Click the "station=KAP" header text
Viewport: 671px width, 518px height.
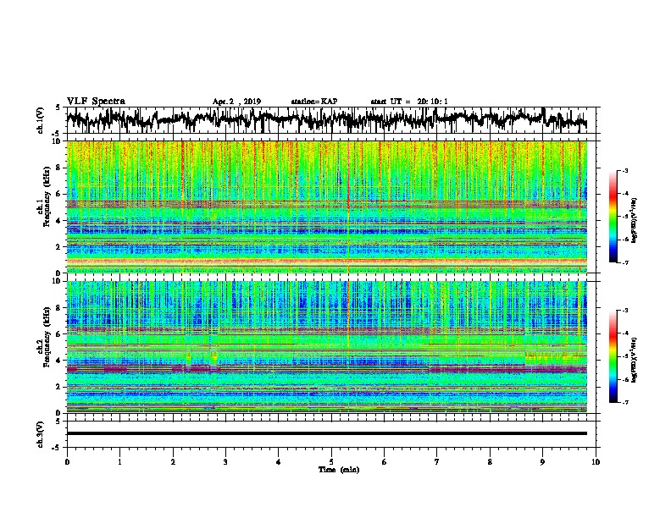(x=314, y=102)
